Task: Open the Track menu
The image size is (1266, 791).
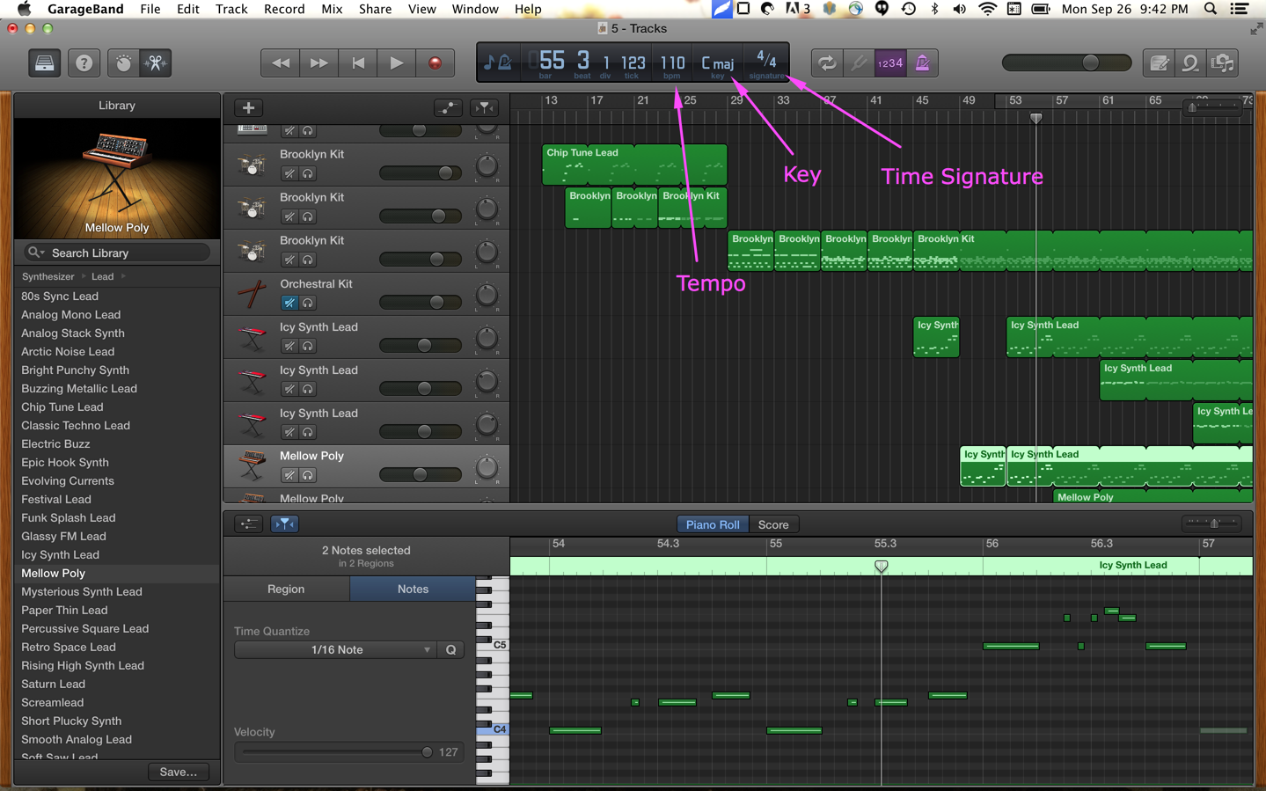Action: pyautogui.click(x=231, y=9)
